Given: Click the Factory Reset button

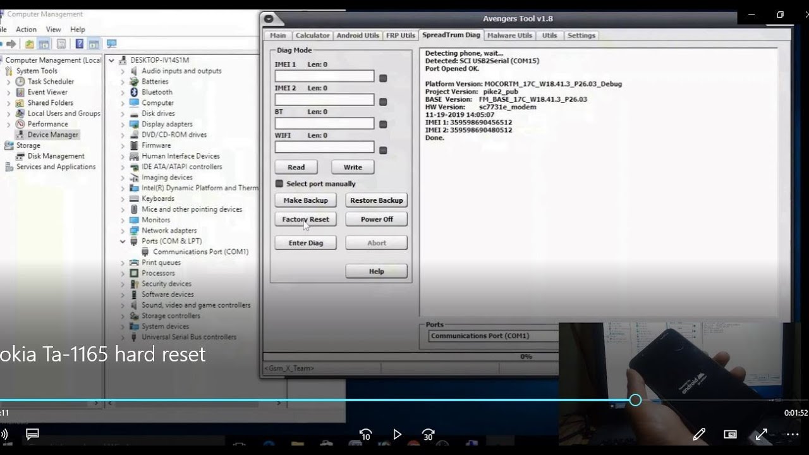Looking at the screenshot, I should (306, 219).
